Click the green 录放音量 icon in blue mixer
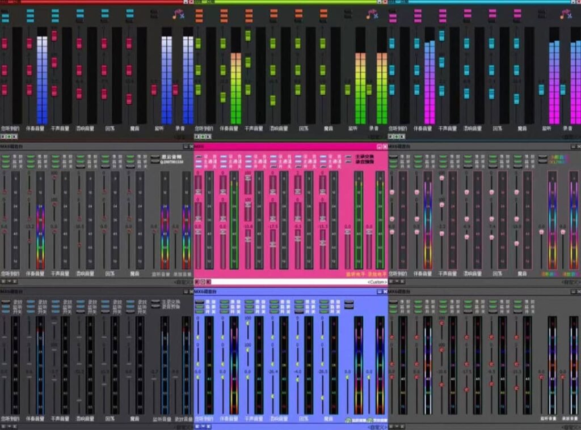Viewport: 581px width, 430px height. click(x=370, y=420)
